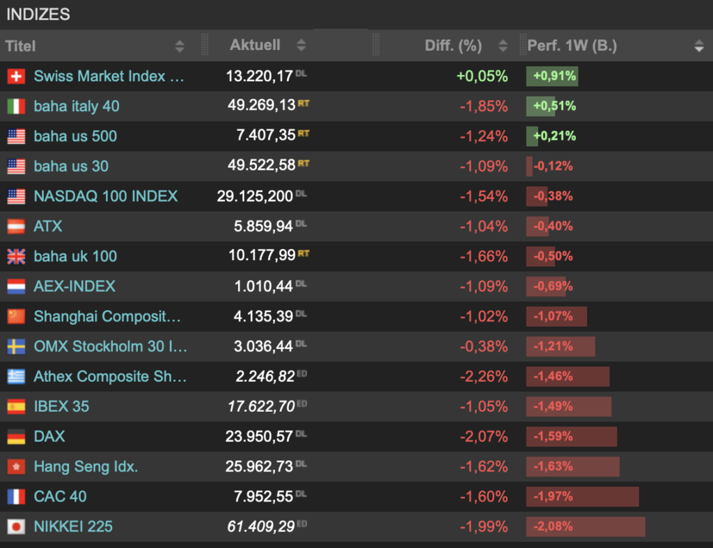Click the Swiss flag icon
713x548 pixels.
point(16,76)
